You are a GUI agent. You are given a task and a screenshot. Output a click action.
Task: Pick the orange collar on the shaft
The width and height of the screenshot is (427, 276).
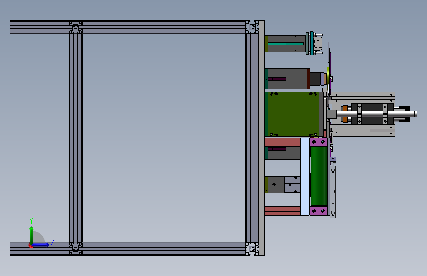tap(345, 114)
